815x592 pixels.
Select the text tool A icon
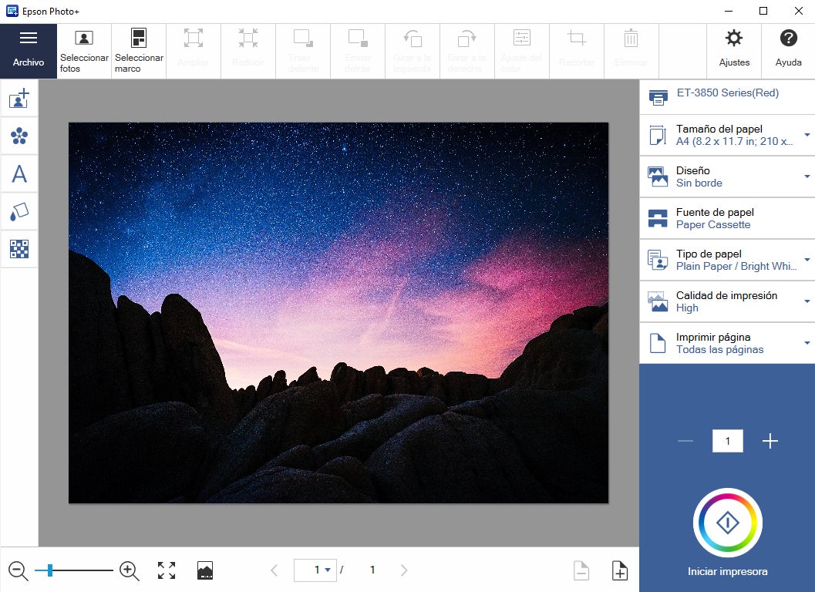(x=19, y=174)
